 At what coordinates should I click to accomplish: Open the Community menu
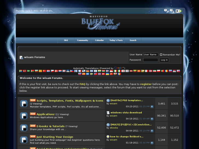click(x=82, y=40)
